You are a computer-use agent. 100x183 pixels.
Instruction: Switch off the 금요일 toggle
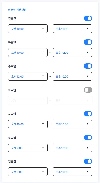click(88, 114)
